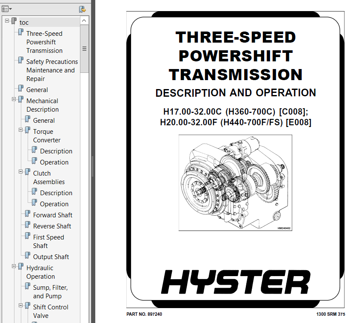The image size is (359, 323).
Task: Open Operation under Clutch Assemblies
Action: (x=54, y=204)
